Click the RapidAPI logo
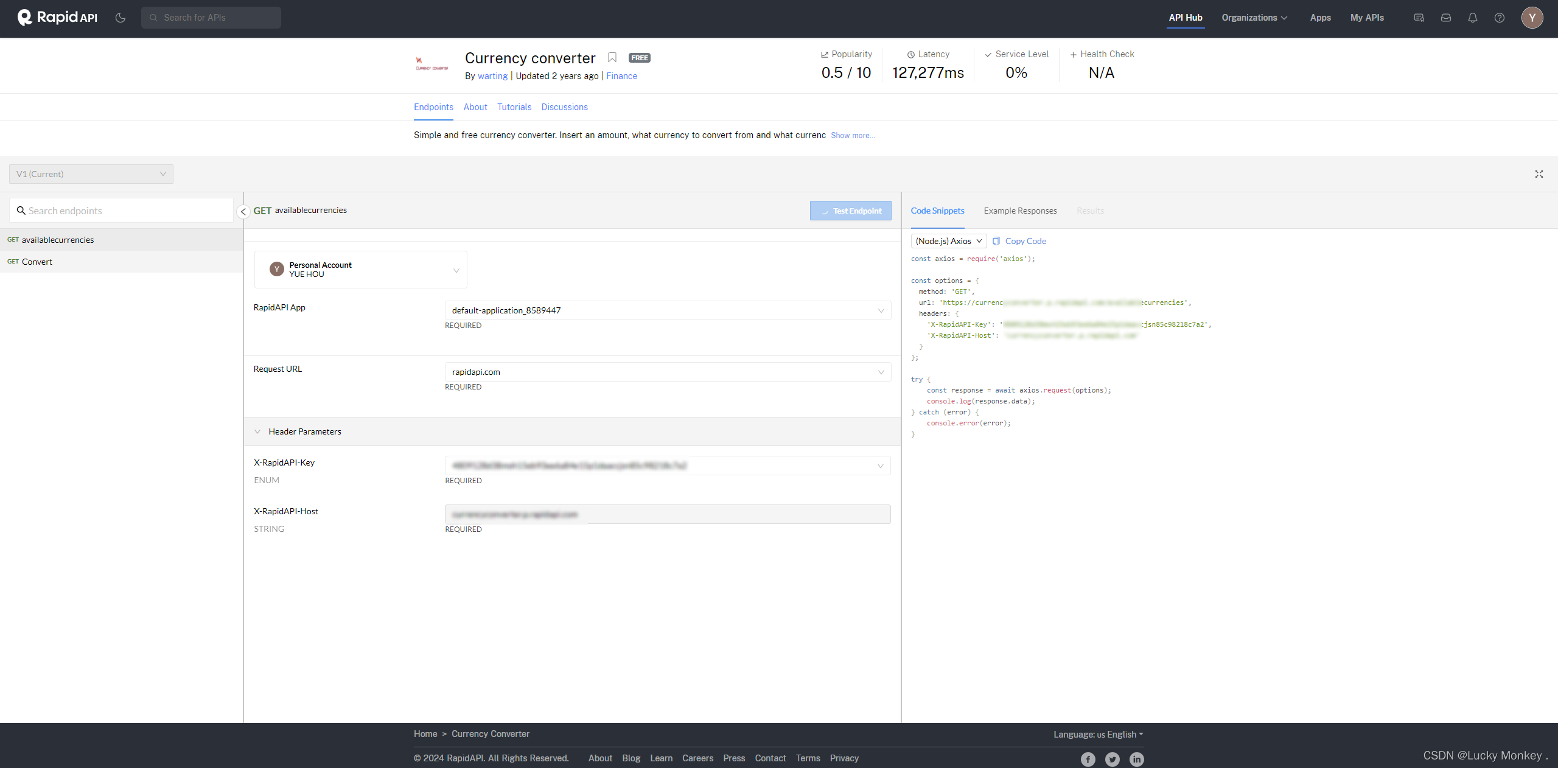Image resolution: width=1558 pixels, height=768 pixels. coord(57,17)
